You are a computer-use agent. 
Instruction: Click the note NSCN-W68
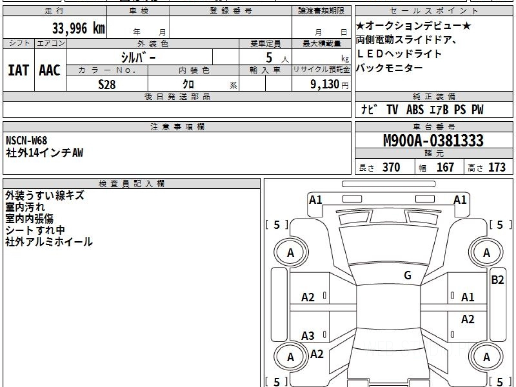(27, 140)
